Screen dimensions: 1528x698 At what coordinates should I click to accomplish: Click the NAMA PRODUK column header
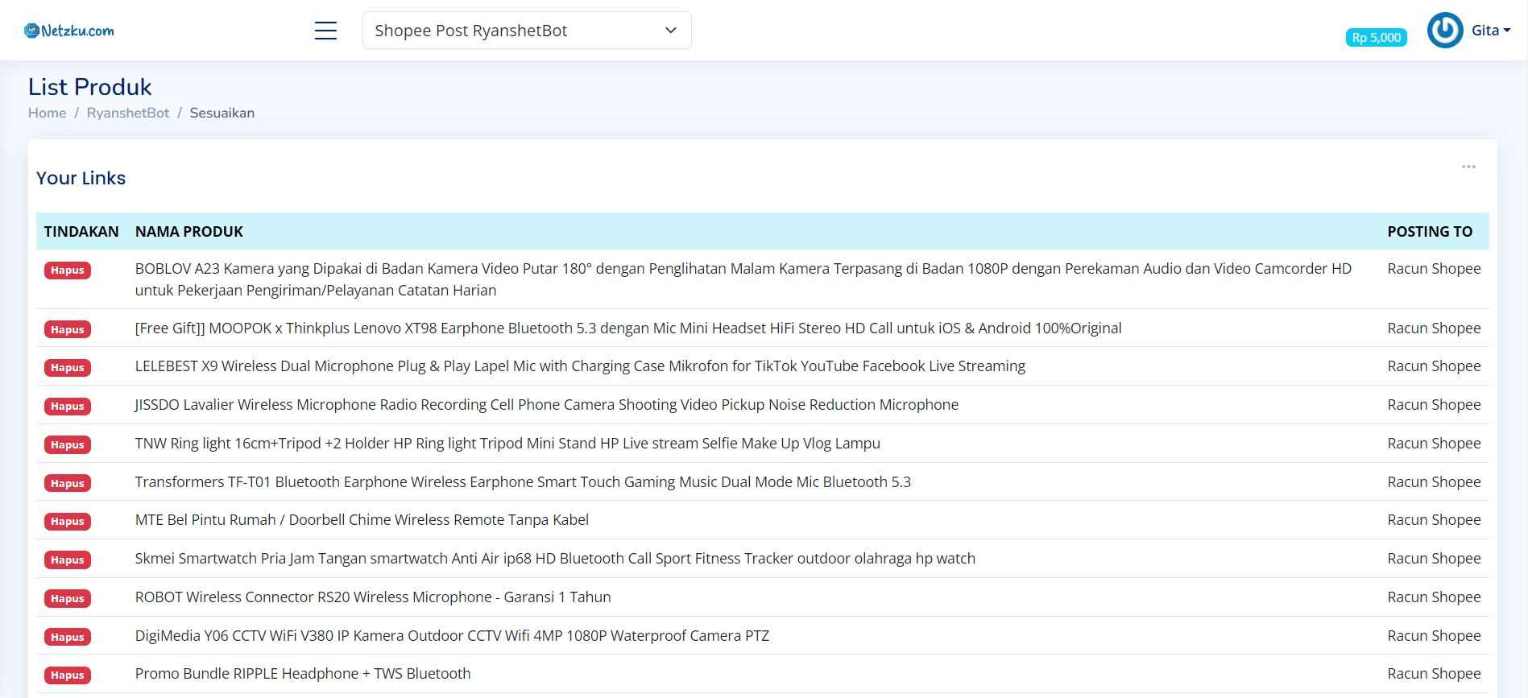(189, 231)
